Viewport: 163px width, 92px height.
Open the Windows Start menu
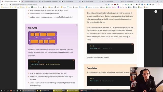[2, 91]
